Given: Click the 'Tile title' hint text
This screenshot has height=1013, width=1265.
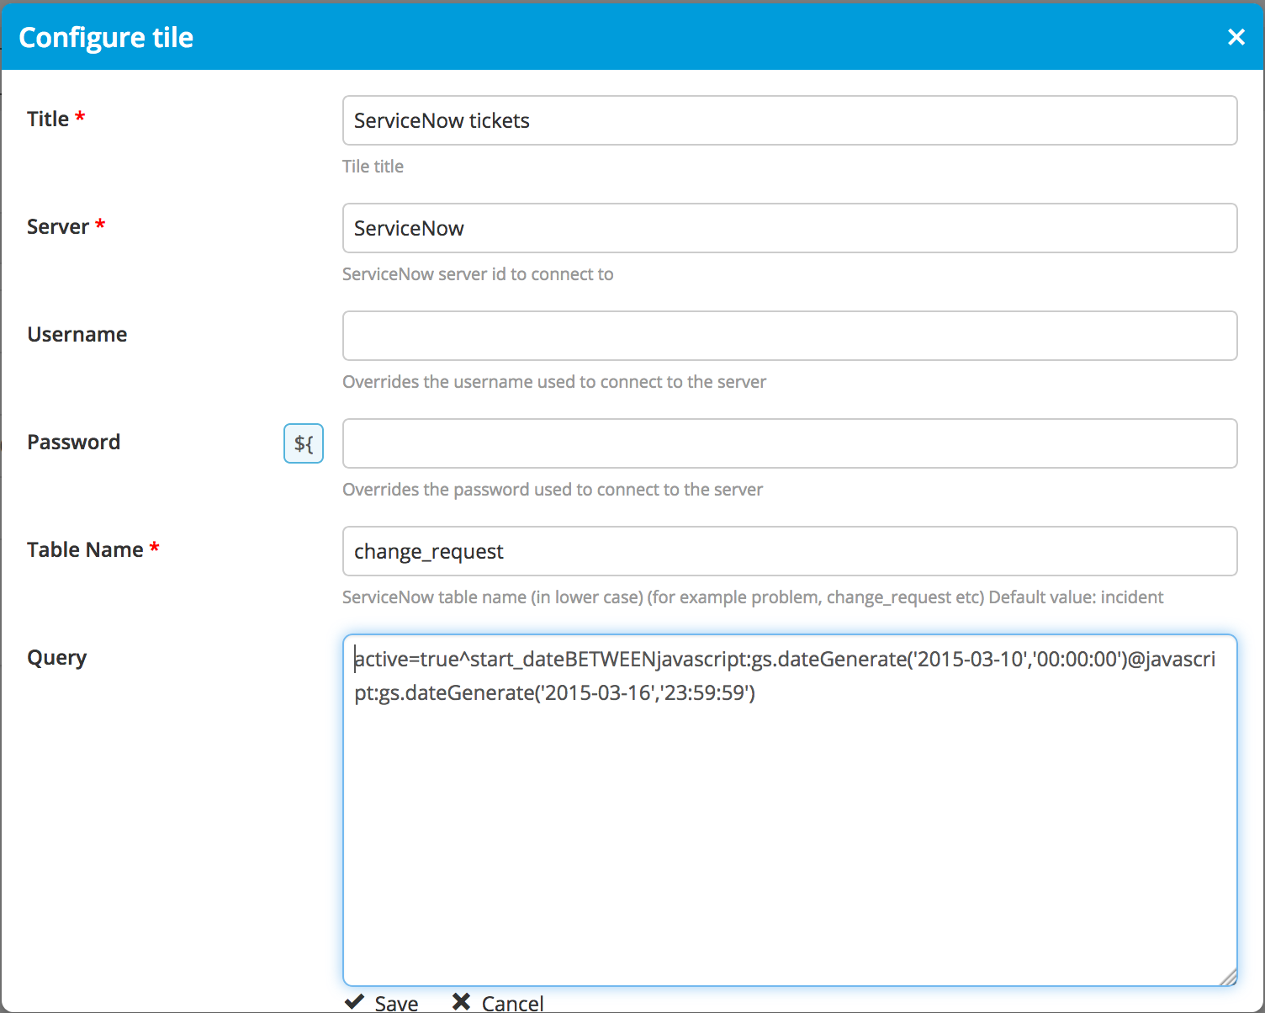Looking at the screenshot, I should point(373,167).
